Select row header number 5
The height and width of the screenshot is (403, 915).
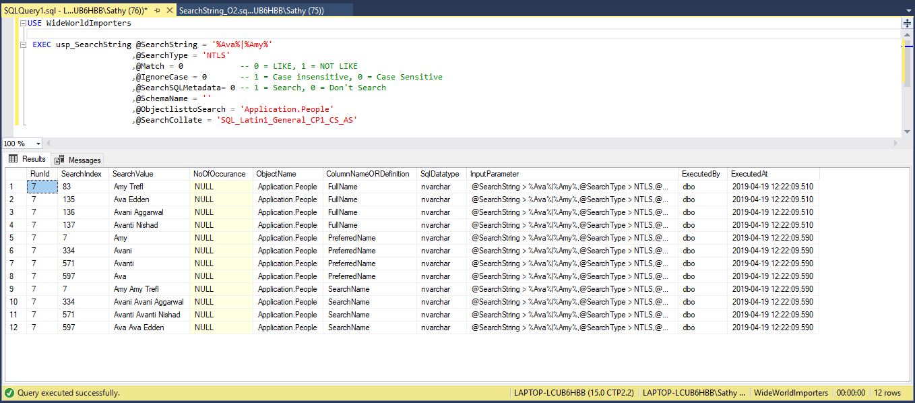(15, 238)
